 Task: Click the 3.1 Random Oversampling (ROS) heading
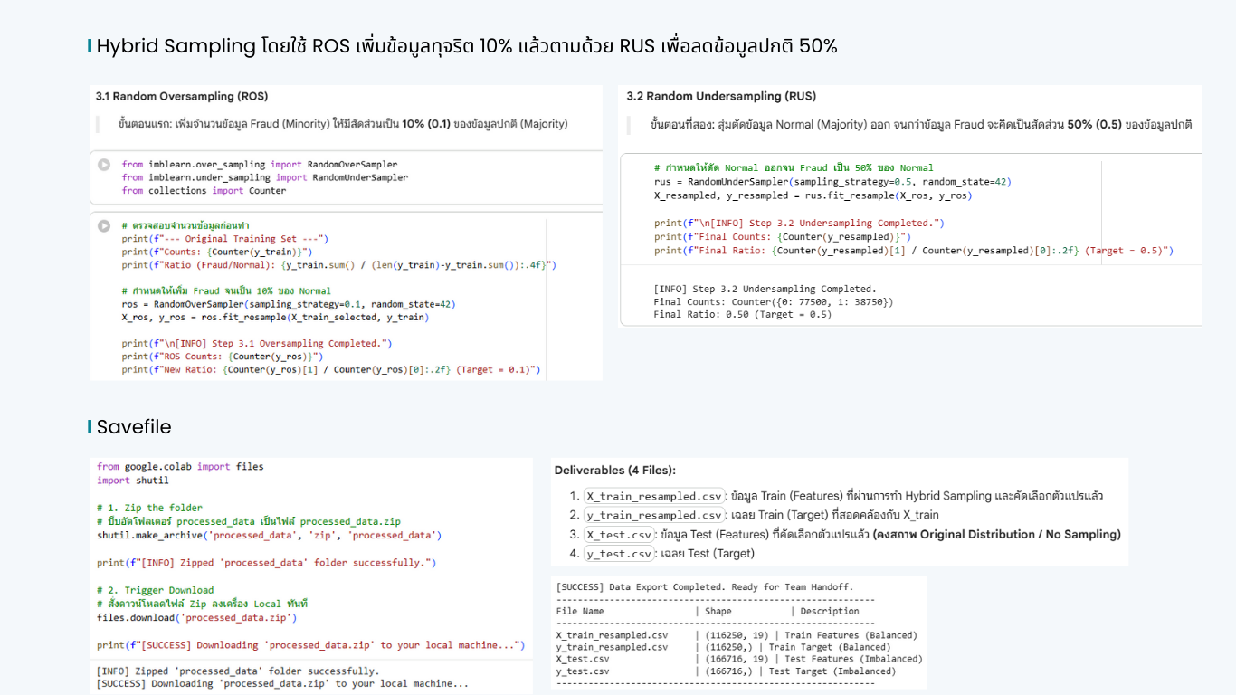coord(182,96)
